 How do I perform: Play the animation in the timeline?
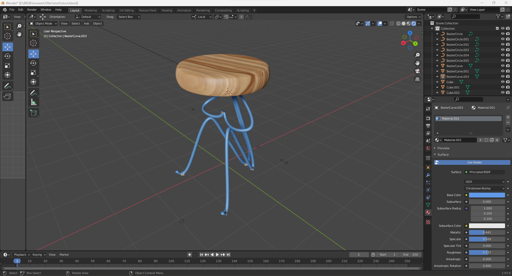point(217,255)
